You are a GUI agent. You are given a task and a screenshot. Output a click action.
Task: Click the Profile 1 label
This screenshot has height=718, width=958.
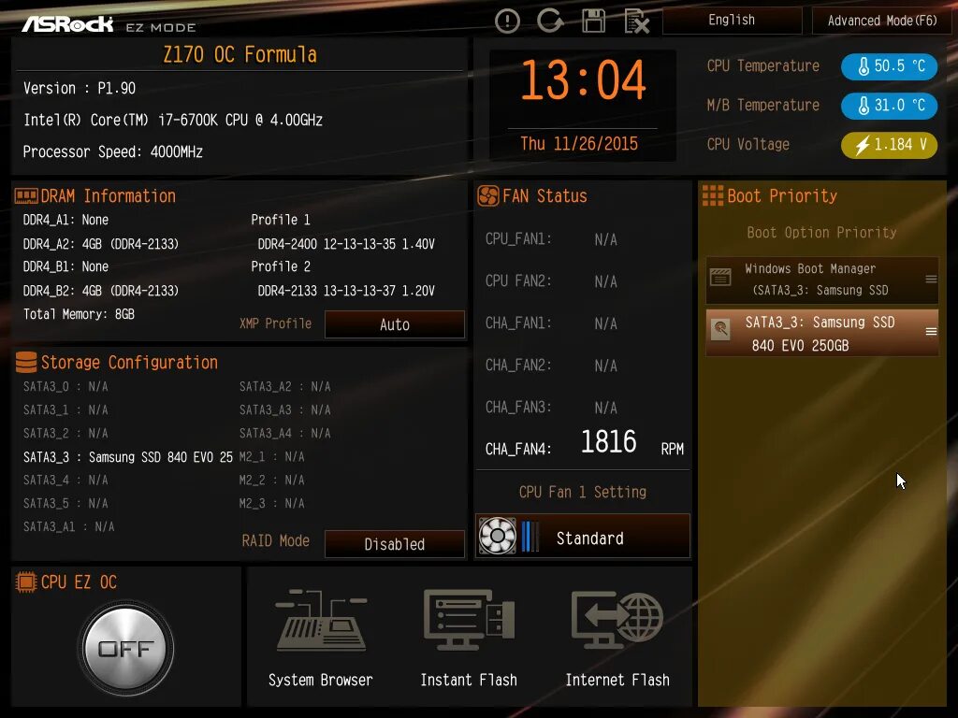point(281,220)
